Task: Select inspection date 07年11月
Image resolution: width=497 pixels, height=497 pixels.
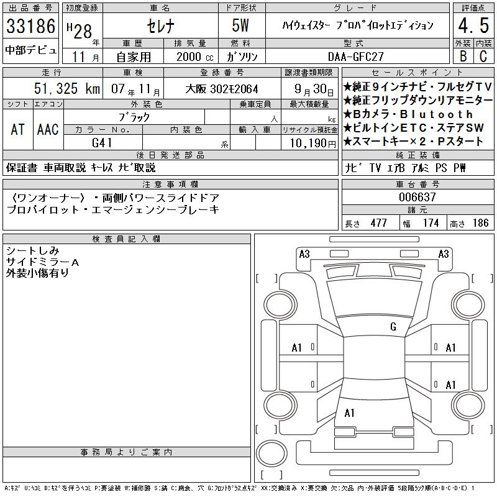Action: pos(135,89)
